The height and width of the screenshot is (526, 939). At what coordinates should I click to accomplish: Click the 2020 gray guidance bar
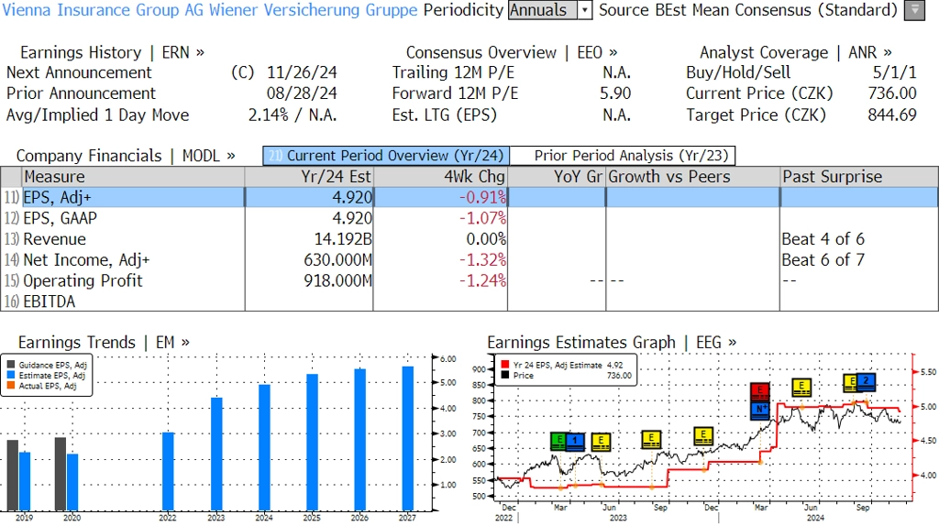[x=61, y=474]
